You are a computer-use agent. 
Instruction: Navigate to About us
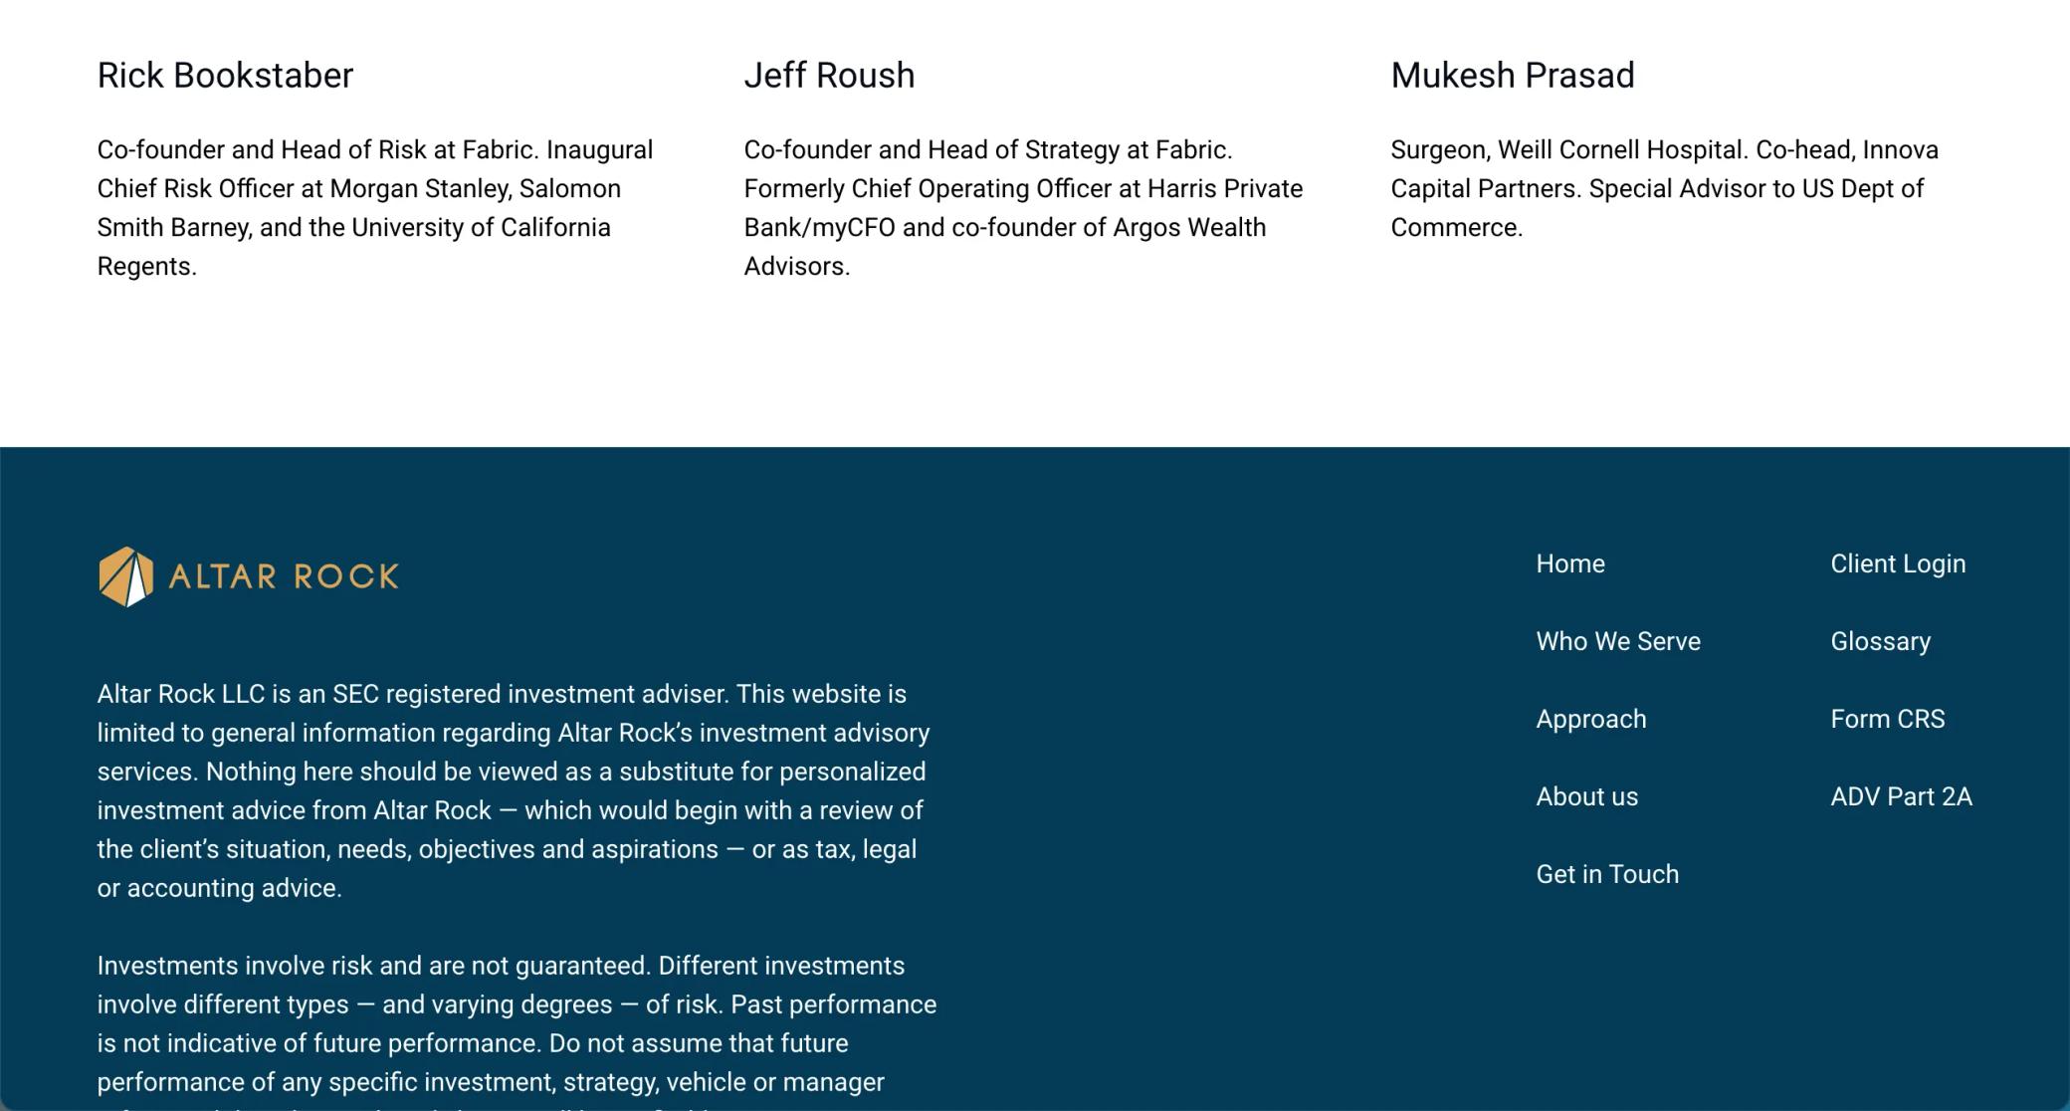[1587, 796]
